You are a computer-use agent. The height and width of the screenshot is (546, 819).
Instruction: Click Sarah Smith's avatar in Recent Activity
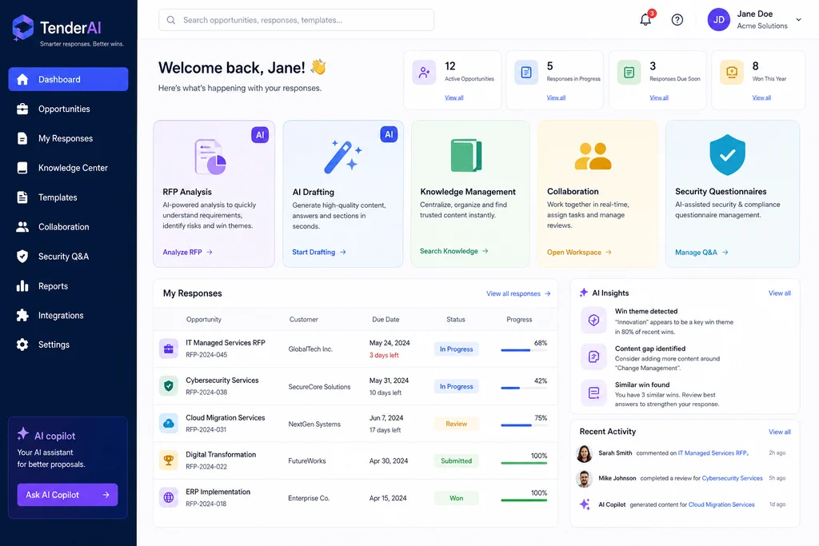click(x=584, y=453)
